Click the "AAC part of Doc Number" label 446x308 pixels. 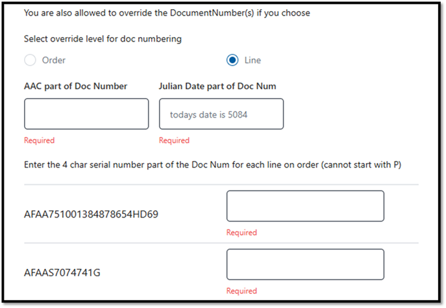click(x=75, y=86)
